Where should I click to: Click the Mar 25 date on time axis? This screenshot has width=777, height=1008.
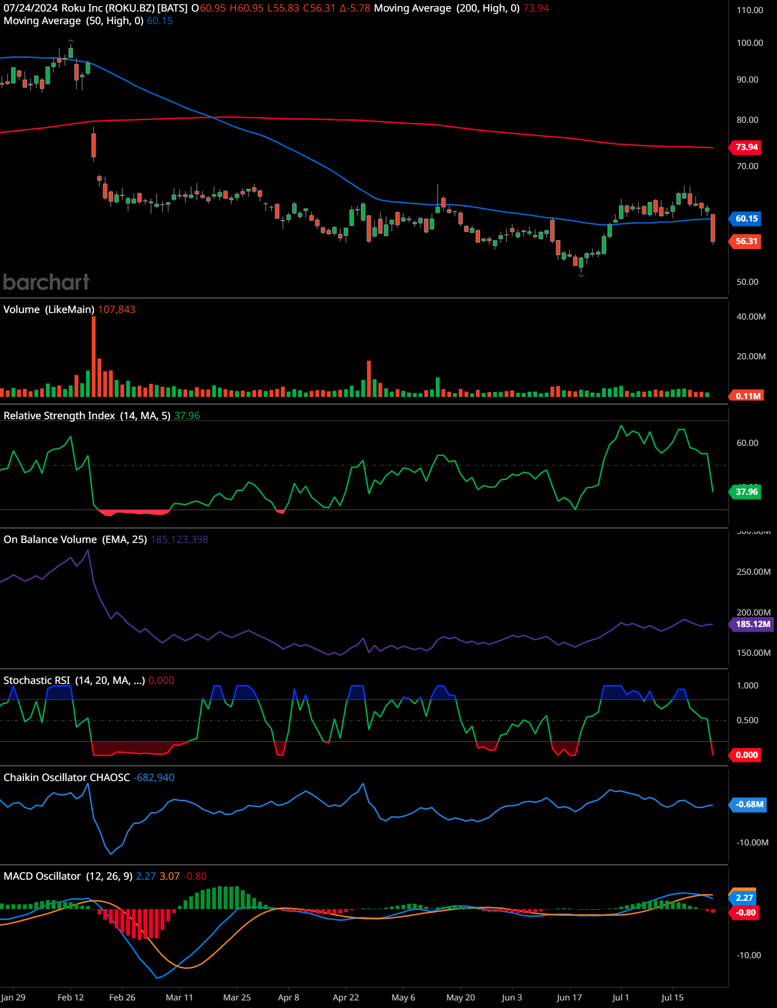(x=237, y=997)
